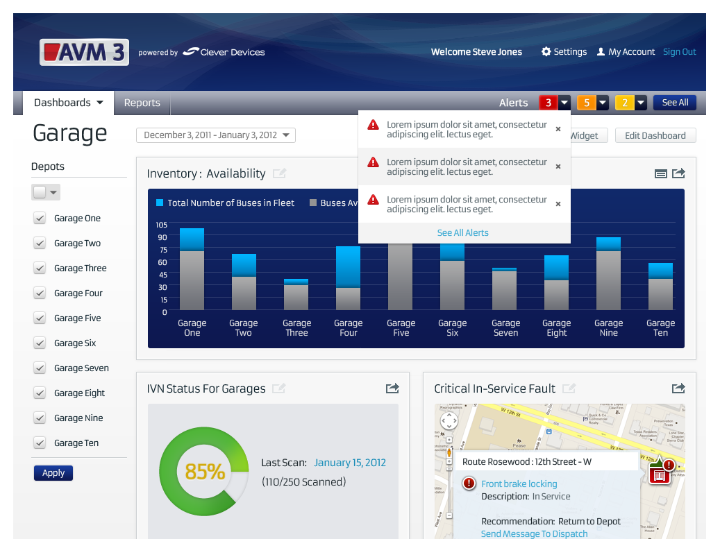This screenshot has height=539, width=720.
Task: Click the Garage One bar in chart
Action: [x=192, y=269]
